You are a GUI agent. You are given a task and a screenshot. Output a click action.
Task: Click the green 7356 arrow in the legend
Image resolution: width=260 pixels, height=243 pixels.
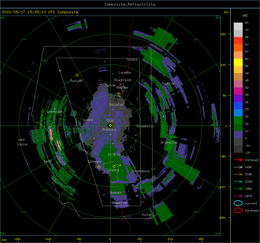click(238, 189)
